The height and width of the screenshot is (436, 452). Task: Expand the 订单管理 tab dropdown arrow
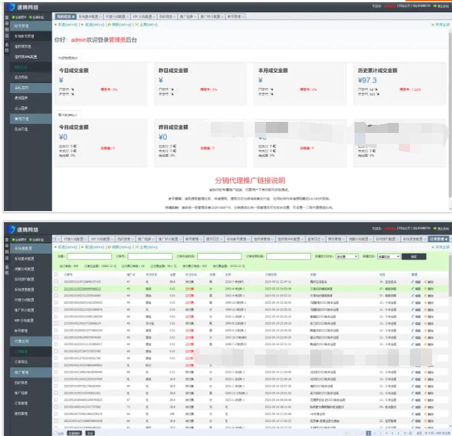pos(449,239)
